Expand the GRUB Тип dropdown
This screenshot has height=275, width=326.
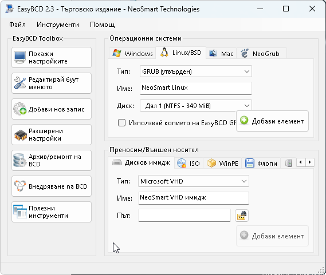pyautogui.click(x=195, y=71)
